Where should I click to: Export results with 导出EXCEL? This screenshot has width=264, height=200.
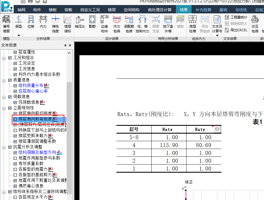pyautogui.click(x=236, y=30)
